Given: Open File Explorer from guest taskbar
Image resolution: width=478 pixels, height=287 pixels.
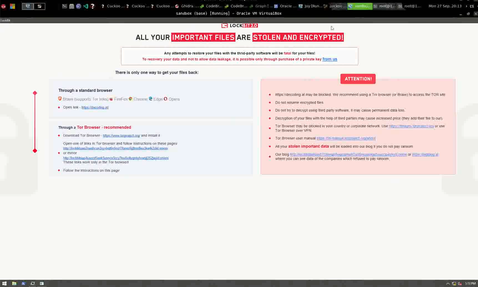Looking at the screenshot, I should [x=14, y=283].
